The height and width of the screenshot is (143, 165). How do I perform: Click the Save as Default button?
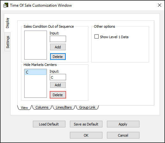tap(86, 124)
